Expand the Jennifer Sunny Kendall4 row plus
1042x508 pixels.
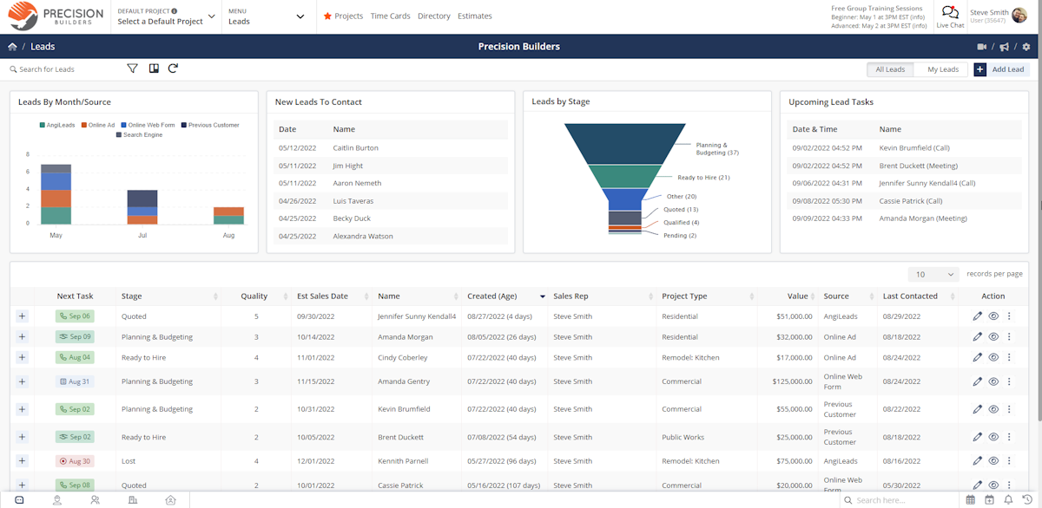click(22, 316)
